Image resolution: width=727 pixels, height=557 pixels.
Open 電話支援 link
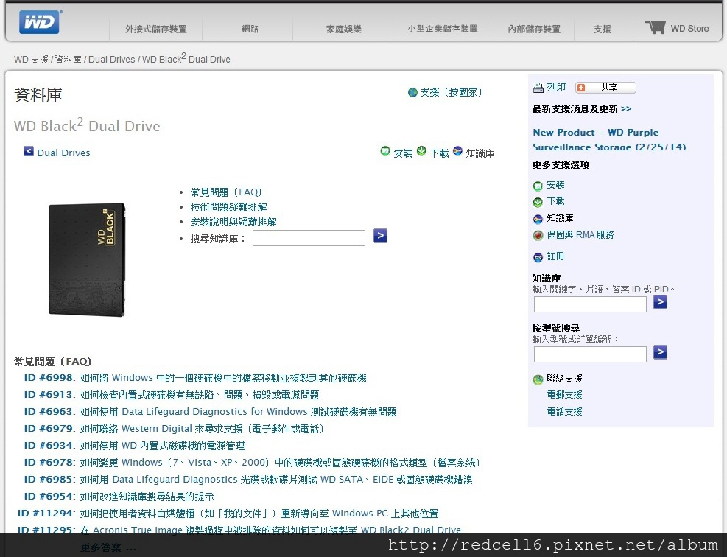point(564,411)
